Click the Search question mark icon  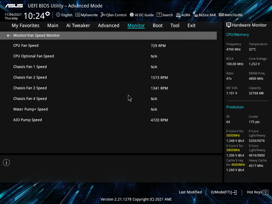pos(159,15)
